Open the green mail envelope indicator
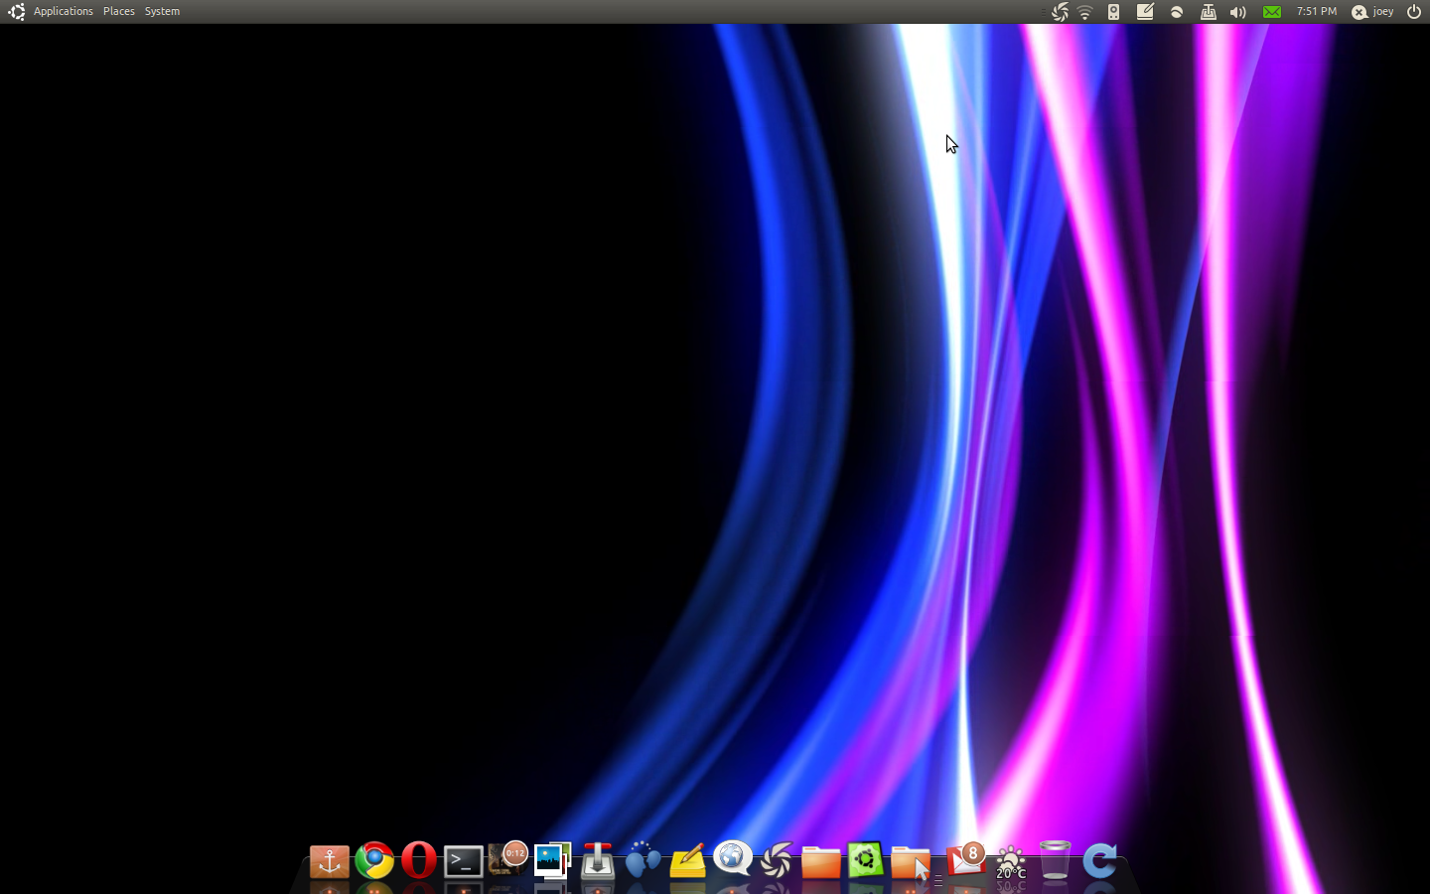The width and height of the screenshot is (1430, 894). 1272,12
